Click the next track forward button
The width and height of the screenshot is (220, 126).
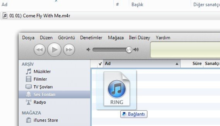(x=69, y=50)
